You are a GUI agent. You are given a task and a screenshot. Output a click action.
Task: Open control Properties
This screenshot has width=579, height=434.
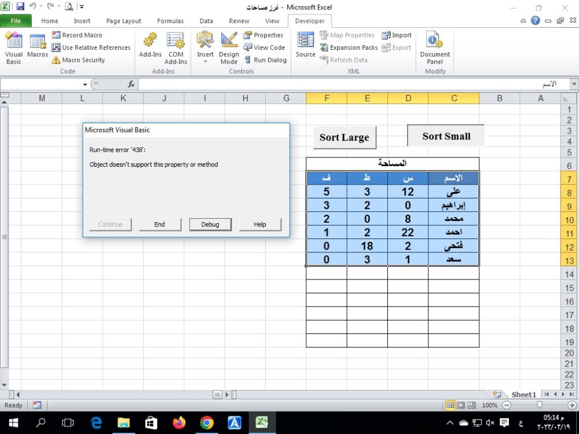(x=263, y=35)
